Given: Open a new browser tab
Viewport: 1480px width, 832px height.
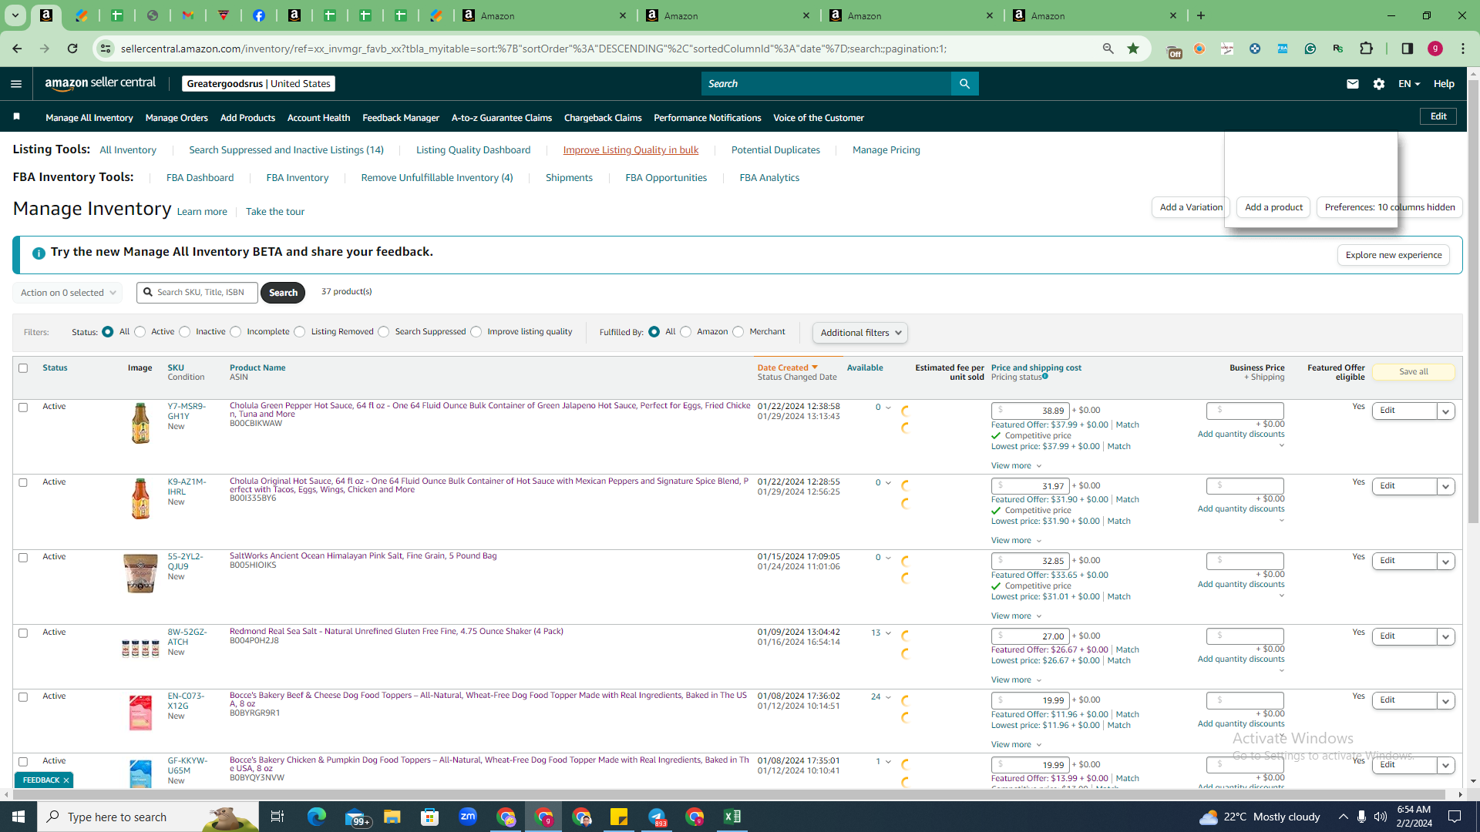Looking at the screenshot, I should tap(1201, 15).
